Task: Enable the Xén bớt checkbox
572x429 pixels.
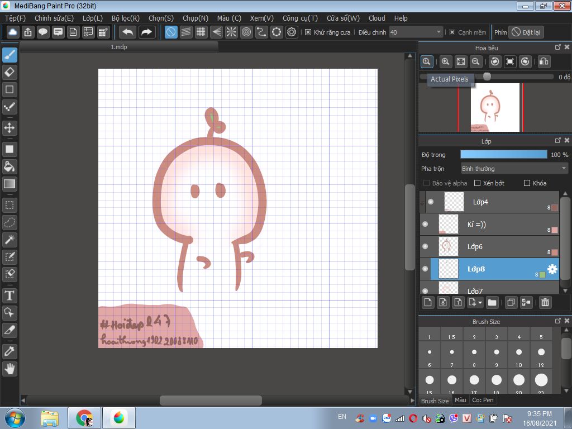Action: [477, 183]
